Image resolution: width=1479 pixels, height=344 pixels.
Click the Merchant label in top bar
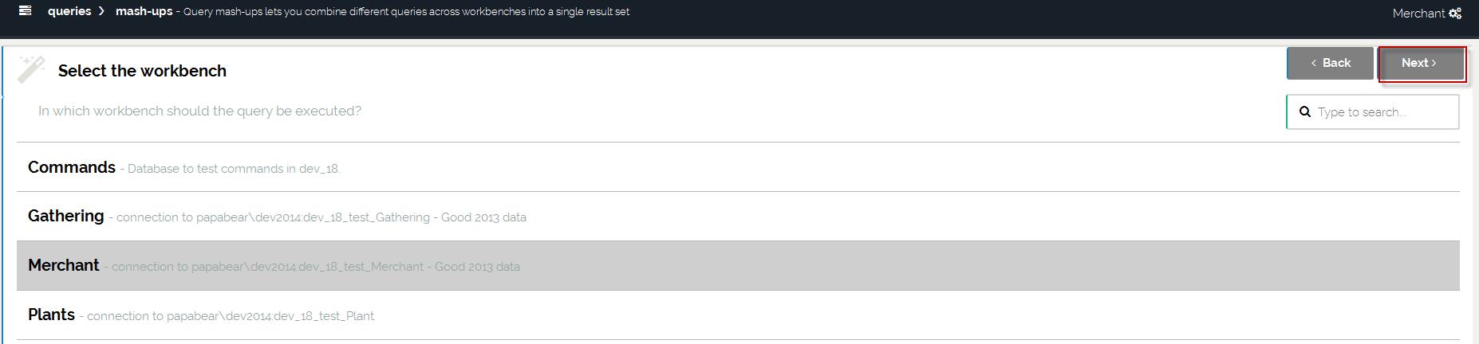[1418, 14]
